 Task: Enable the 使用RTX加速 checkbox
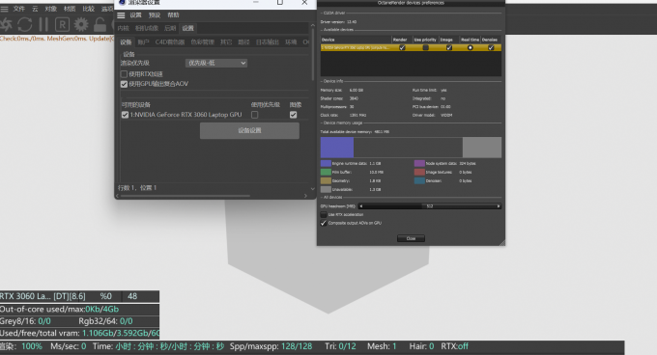tap(124, 74)
